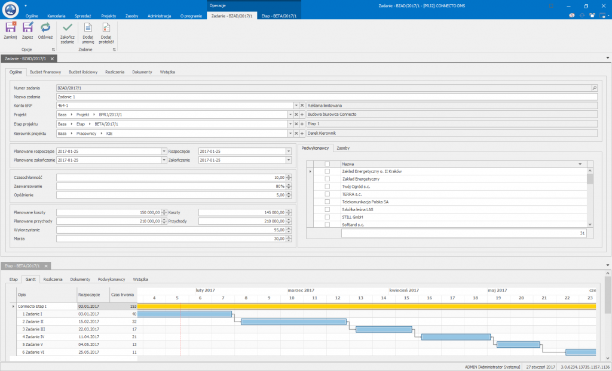Open the Projekt dropdown arrow

coord(290,115)
